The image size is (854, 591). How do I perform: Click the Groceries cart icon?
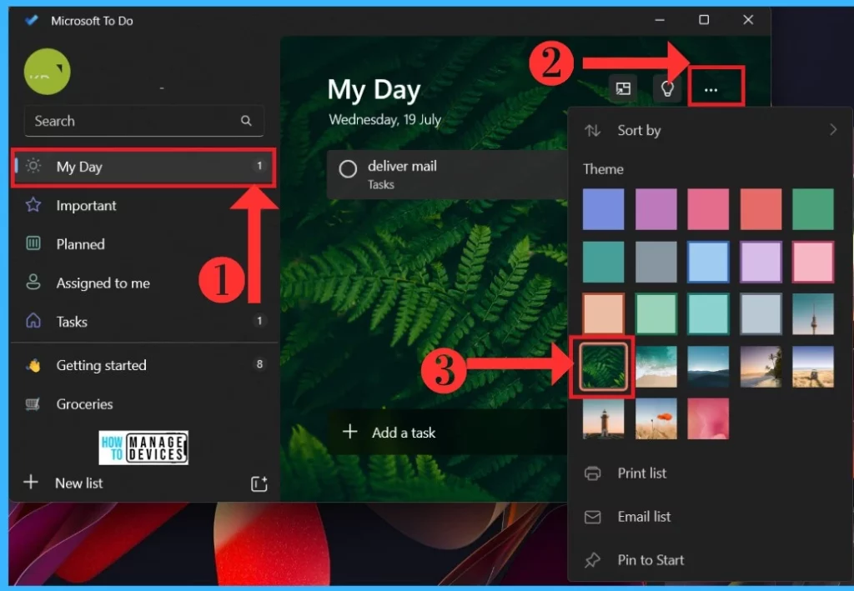pyautogui.click(x=33, y=403)
